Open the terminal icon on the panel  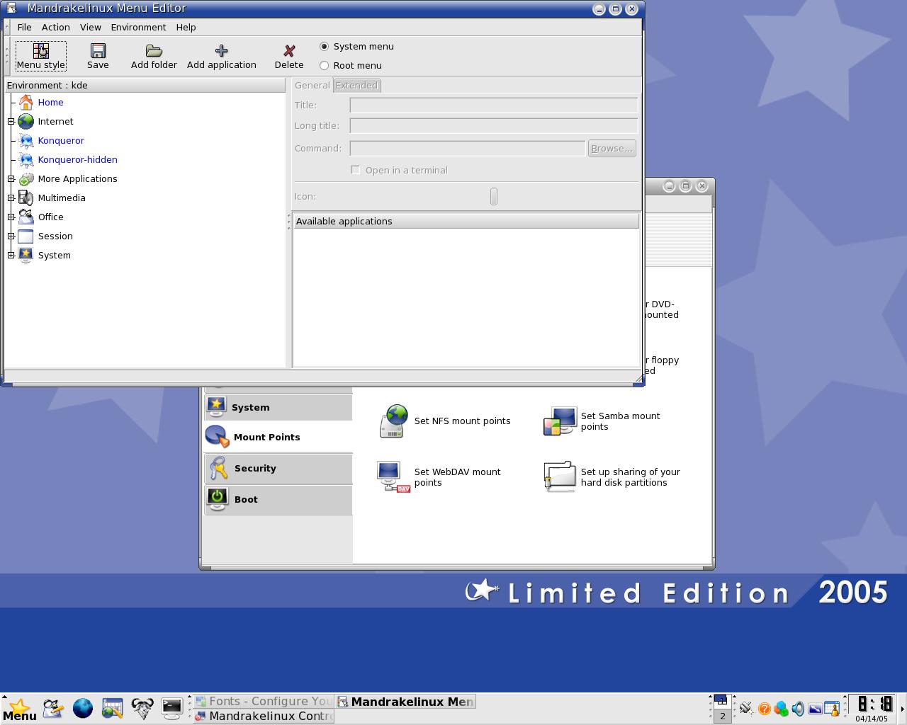[x=171, y=708]
